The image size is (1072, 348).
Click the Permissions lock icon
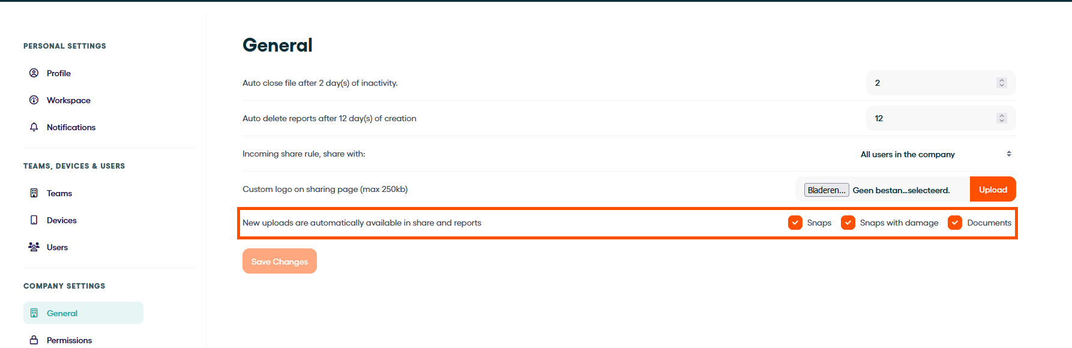pos(34,340)
